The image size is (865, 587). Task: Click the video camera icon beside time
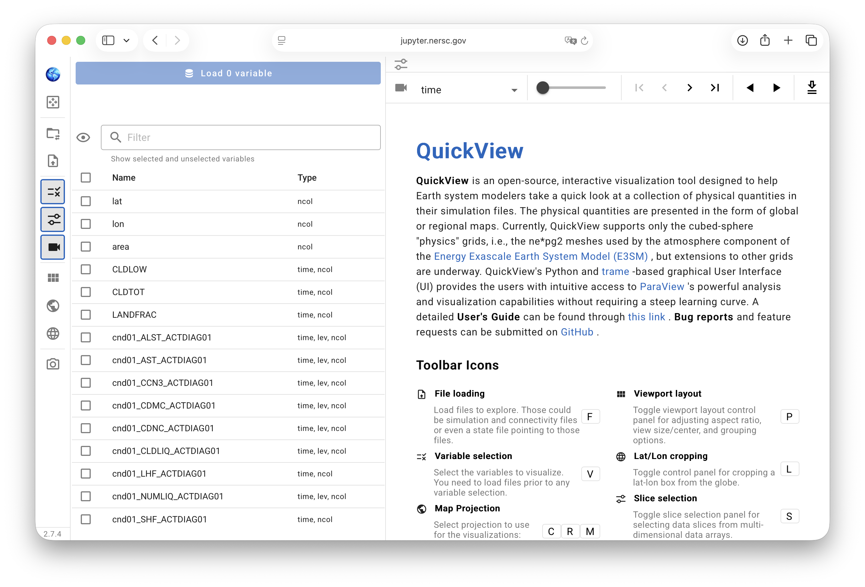401,88
